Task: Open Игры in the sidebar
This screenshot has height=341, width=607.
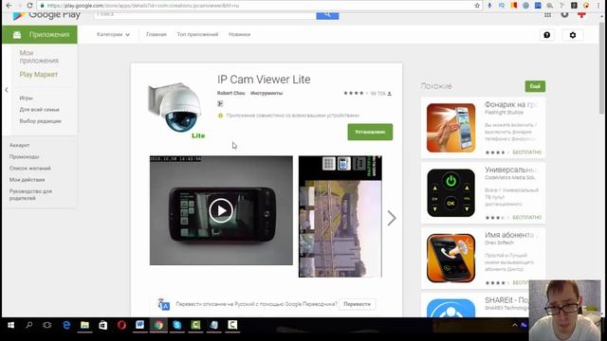Action: 27,99
